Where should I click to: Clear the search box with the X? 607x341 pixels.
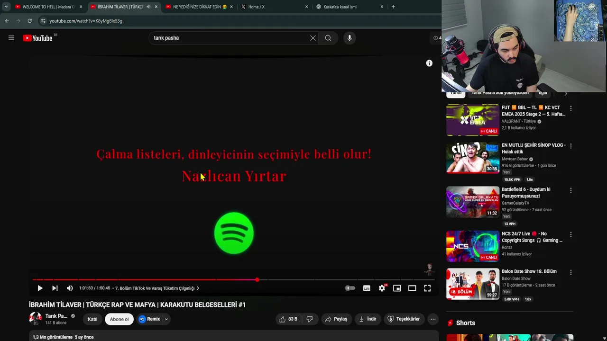pyautogui.click(x=313, y=38)
